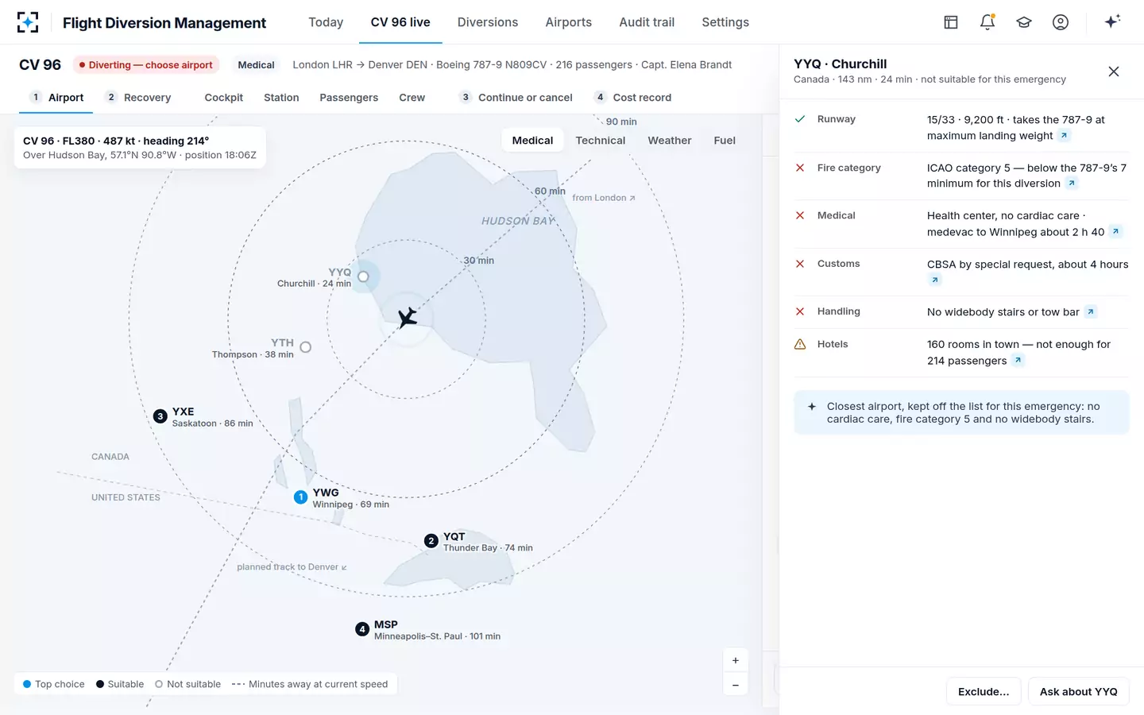Screen dimensions: 1144x715
Task: Zoom out on the map
Action: click(x=736, y=685)
